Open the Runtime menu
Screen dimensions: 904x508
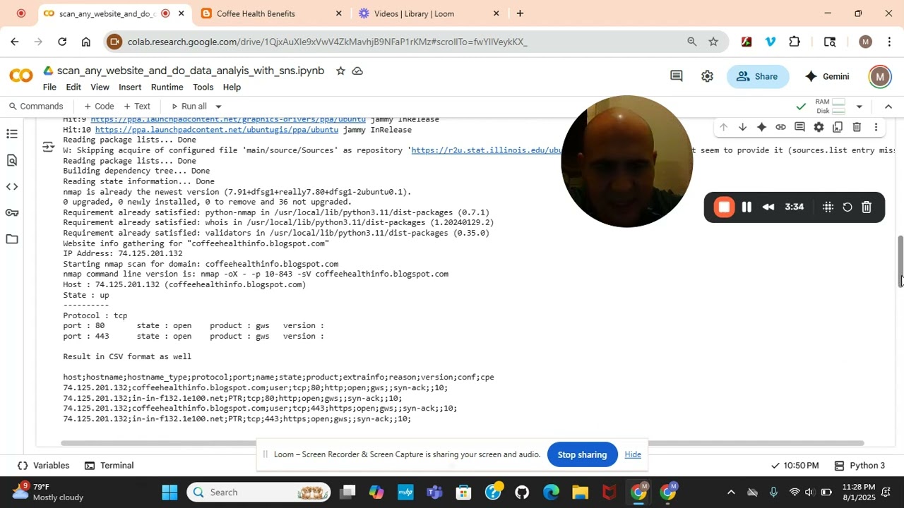pyautogui.click(x=167, y=87)
